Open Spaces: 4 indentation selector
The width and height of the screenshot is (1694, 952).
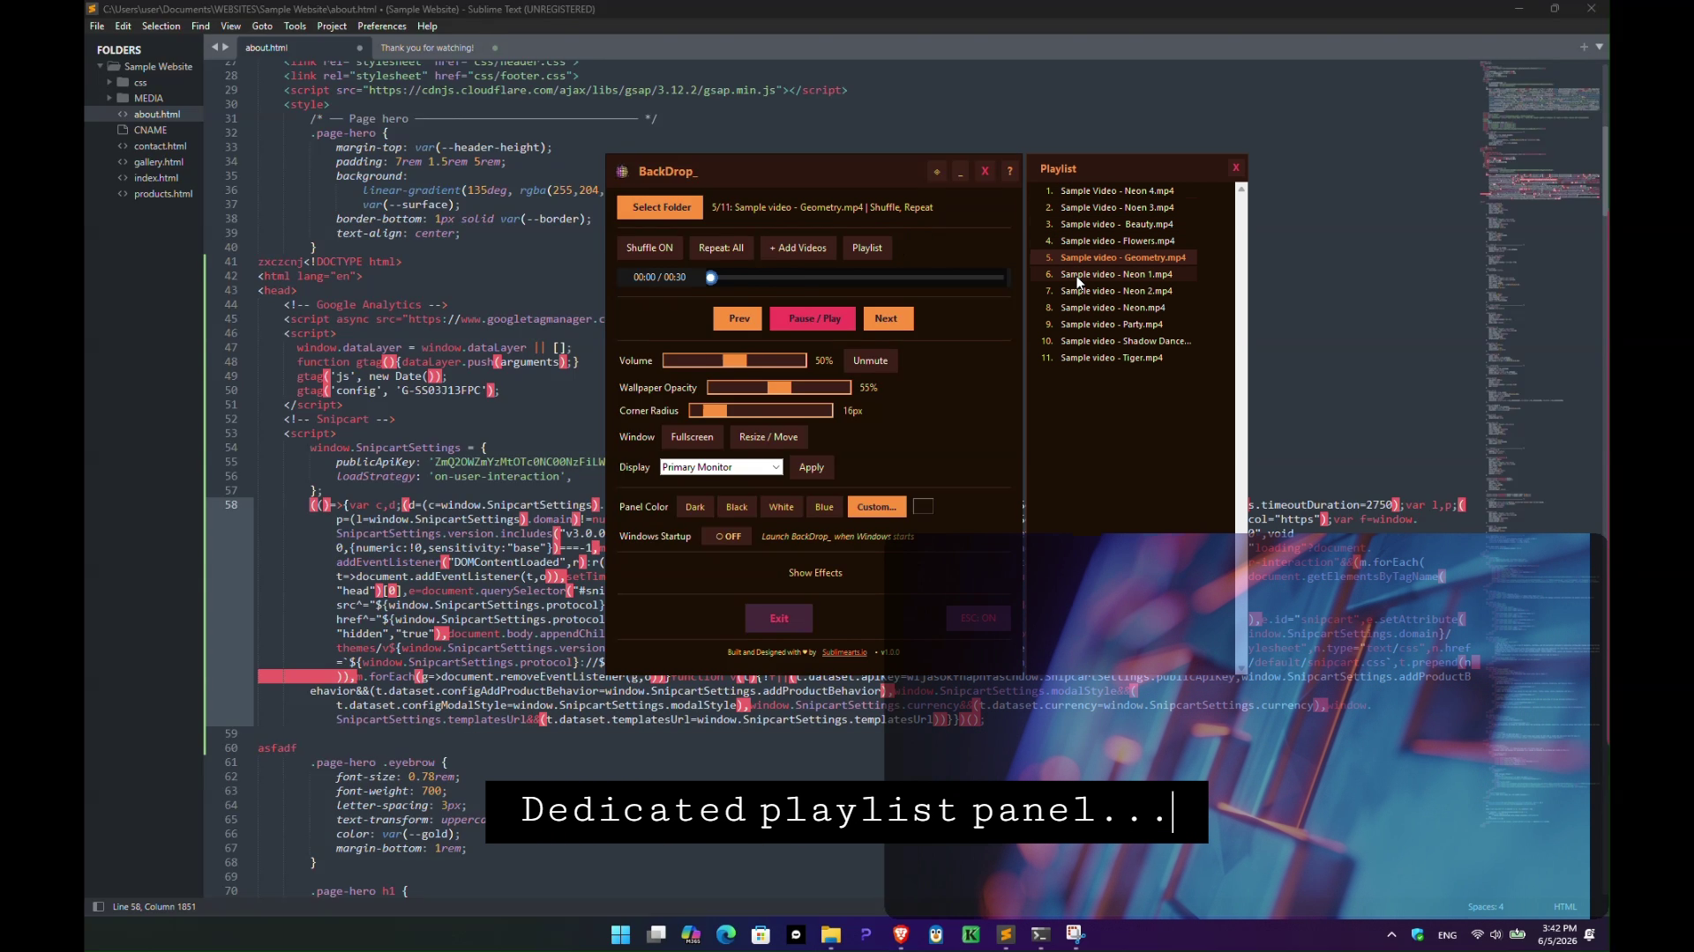(1486, 907)
